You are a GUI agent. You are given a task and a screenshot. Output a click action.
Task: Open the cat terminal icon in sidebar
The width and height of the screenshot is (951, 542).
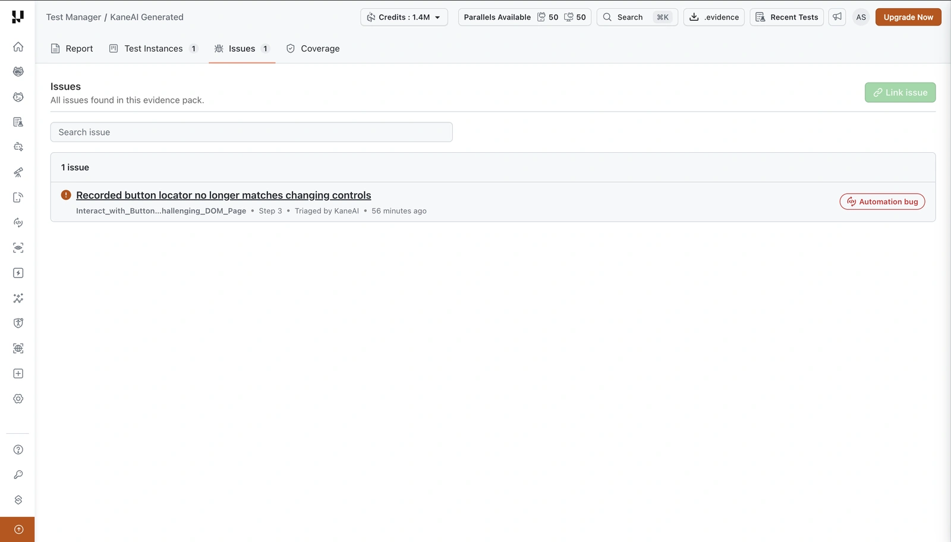pos(18,97)
